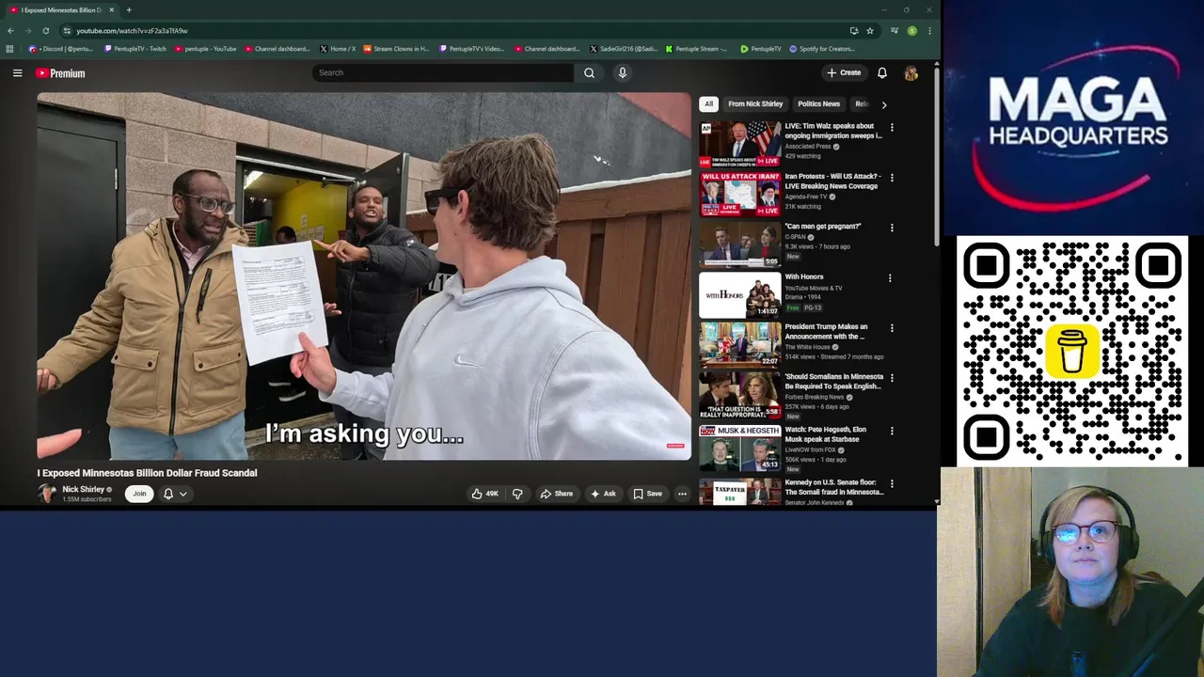
Task: Open the Stream Clowns bookmark
Action: pyautogui.click(x=396, y=49)
